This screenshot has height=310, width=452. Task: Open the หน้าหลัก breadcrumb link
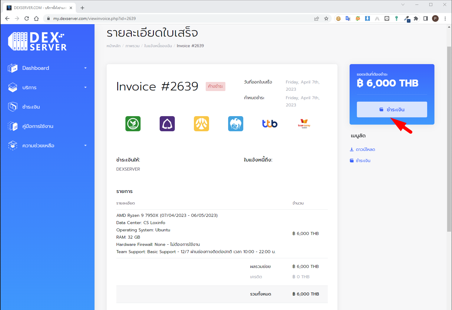(114, 46)
